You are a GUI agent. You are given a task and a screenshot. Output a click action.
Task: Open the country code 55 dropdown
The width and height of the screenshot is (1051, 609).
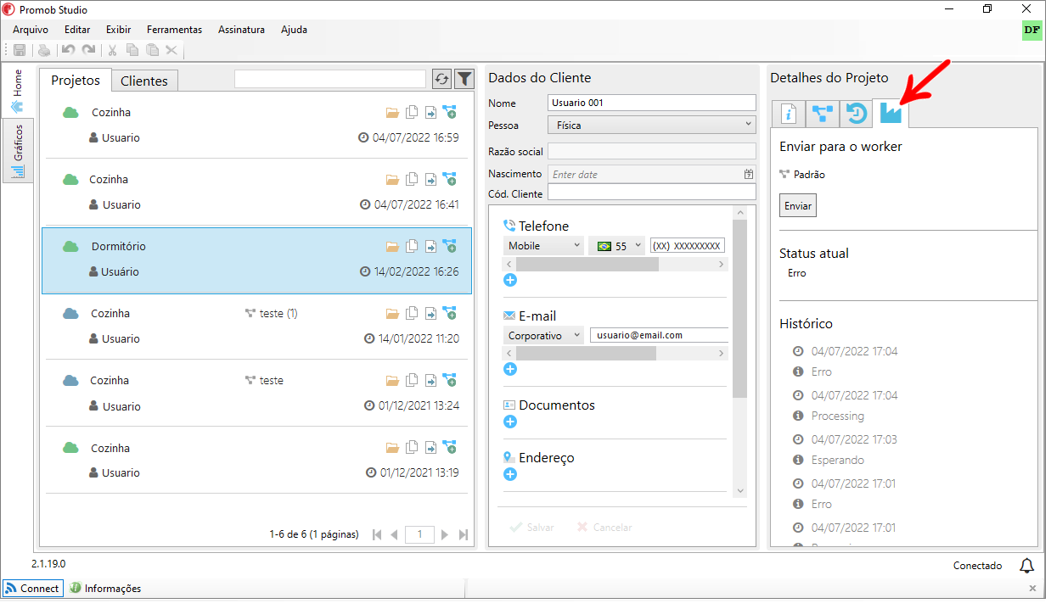pyautogui.click(x=617, y=246)
